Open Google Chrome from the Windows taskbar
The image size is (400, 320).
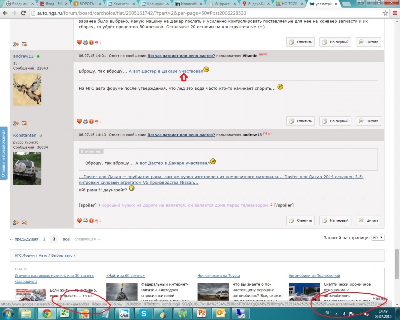[x=46, y=313]
